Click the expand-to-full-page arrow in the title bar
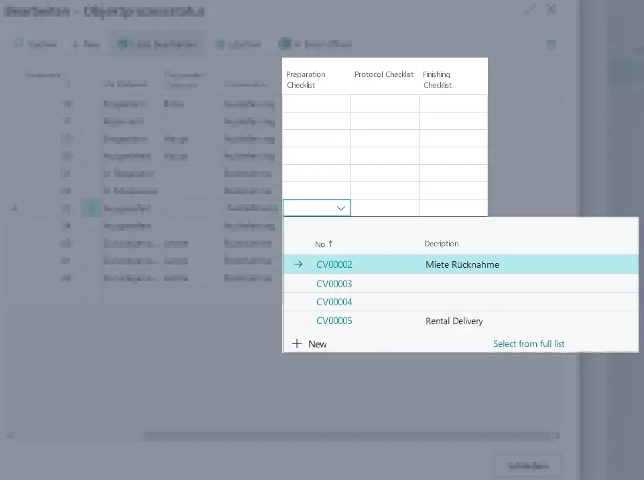 coord(530,9)
